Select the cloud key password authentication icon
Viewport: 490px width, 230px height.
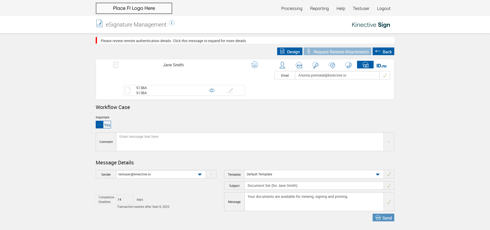[315, 65]
